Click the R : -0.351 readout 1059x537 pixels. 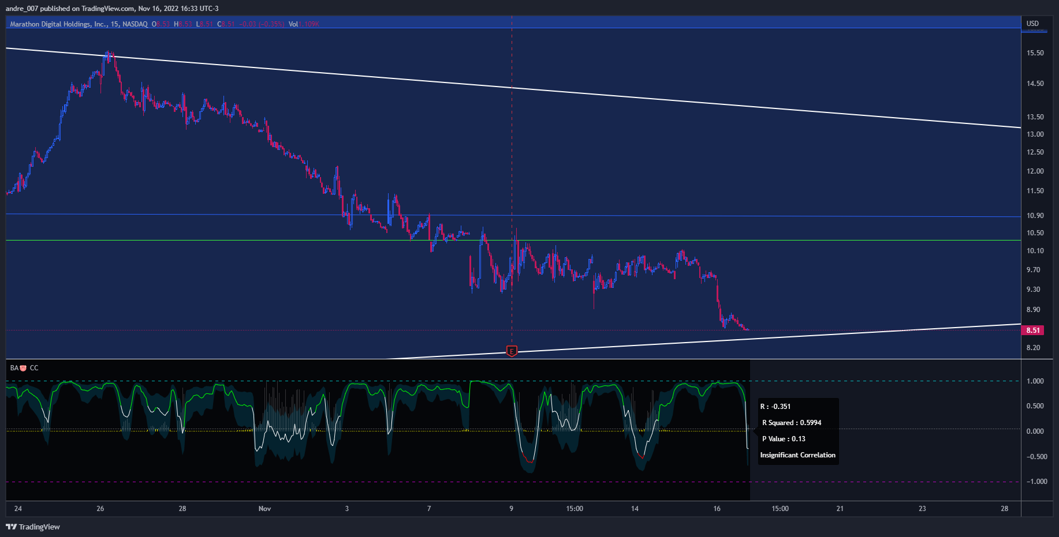click(775, 407)
